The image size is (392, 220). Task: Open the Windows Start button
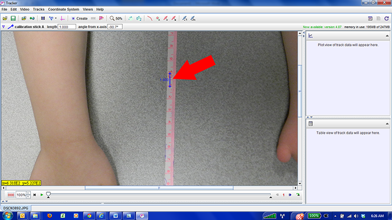tap(7, 216)
